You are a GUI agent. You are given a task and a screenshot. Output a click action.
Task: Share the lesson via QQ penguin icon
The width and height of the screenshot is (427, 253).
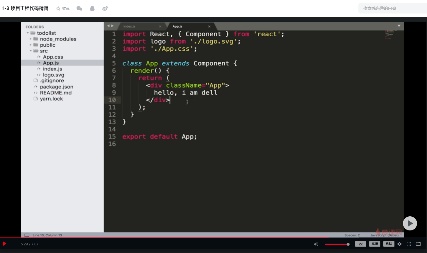(92, 9)
